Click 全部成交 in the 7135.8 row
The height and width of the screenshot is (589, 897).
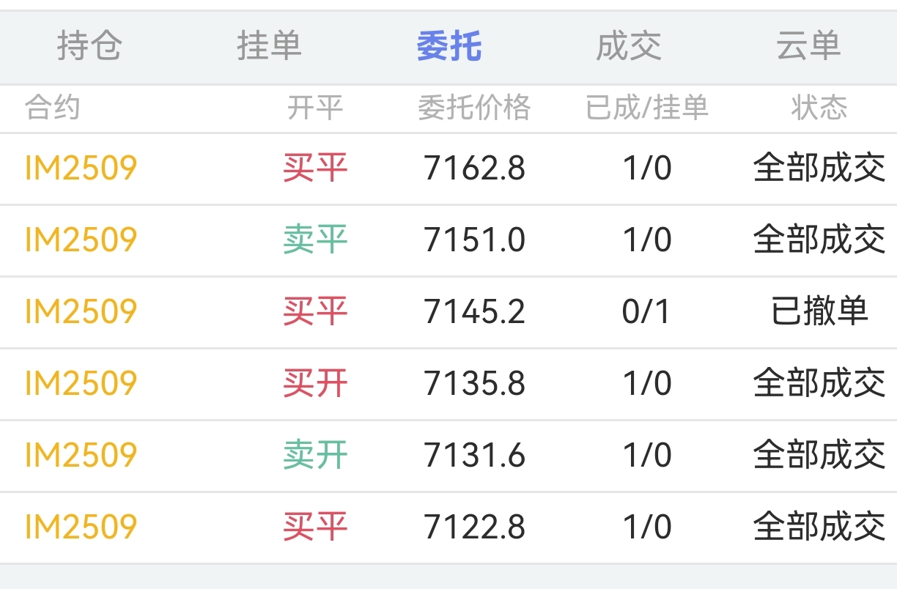819,383
